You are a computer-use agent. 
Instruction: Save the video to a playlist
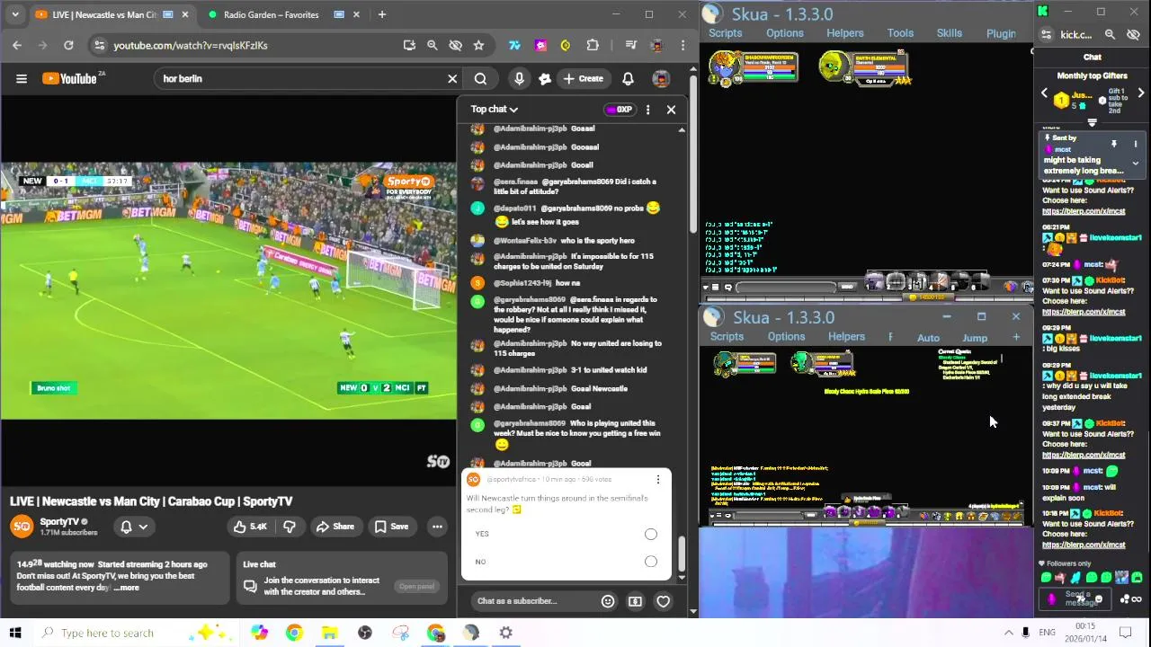click(391, 527)
